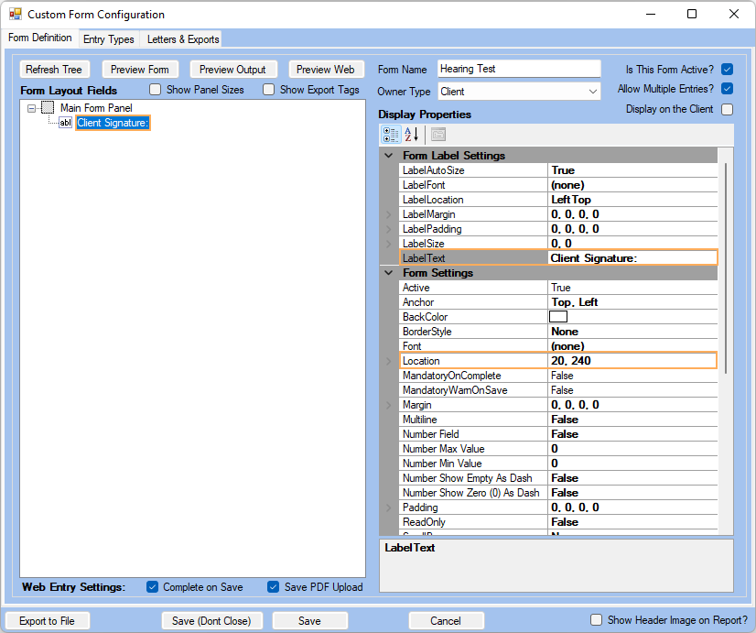This screenshot has height=633, width=756.
Task: Select the Main Form Panel tree item
Action: pos(96,108)
